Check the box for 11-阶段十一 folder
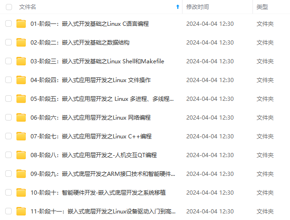The width and height of the screenshot is (290, 220). (x=8, y=211)
